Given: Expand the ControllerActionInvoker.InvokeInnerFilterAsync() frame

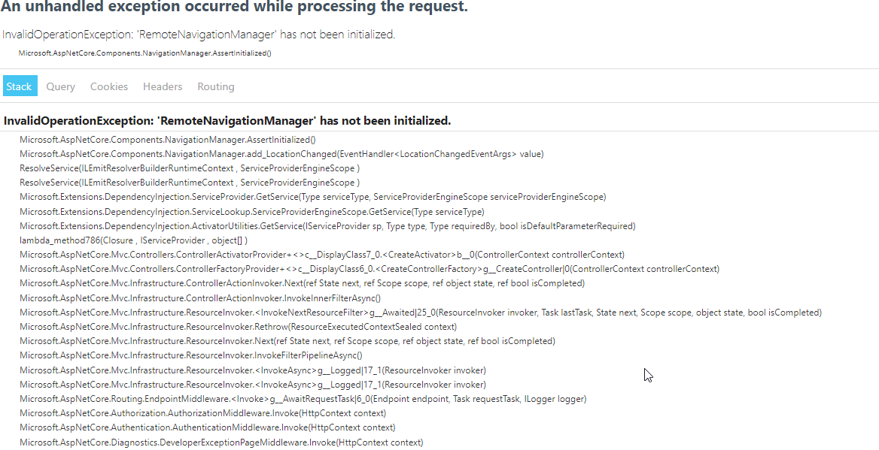Looking at the screenshot, I should (200, 298).
